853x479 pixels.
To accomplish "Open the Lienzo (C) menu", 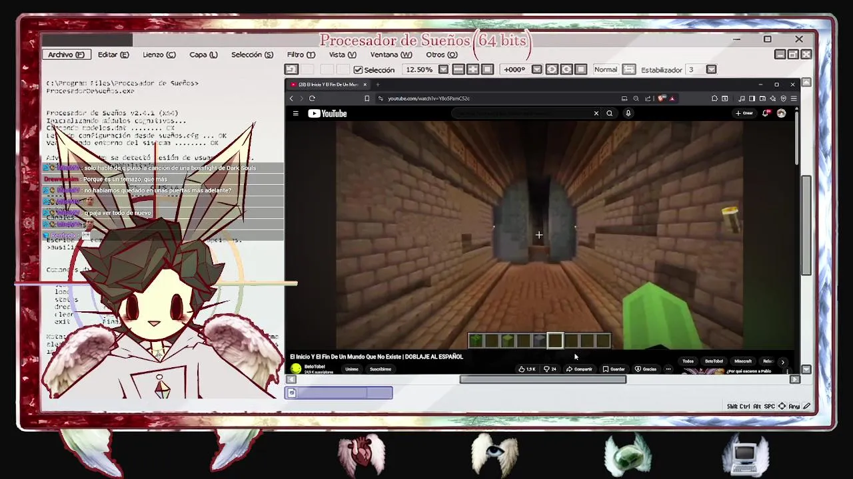I will [159, 55].
